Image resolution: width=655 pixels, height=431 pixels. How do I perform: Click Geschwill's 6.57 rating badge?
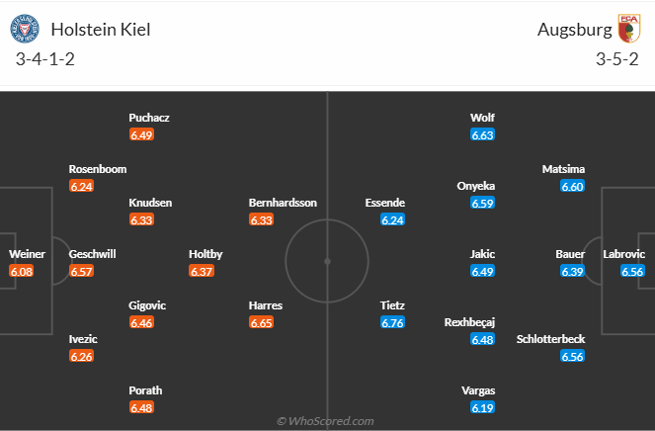(x=82, y=271)
